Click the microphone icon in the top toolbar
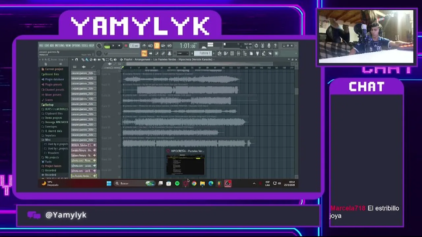Image resolution: width=422 pixels, height=237 pixels. pos(269,46)
